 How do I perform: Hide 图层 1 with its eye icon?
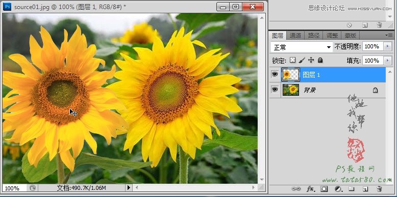coord(275,74)
